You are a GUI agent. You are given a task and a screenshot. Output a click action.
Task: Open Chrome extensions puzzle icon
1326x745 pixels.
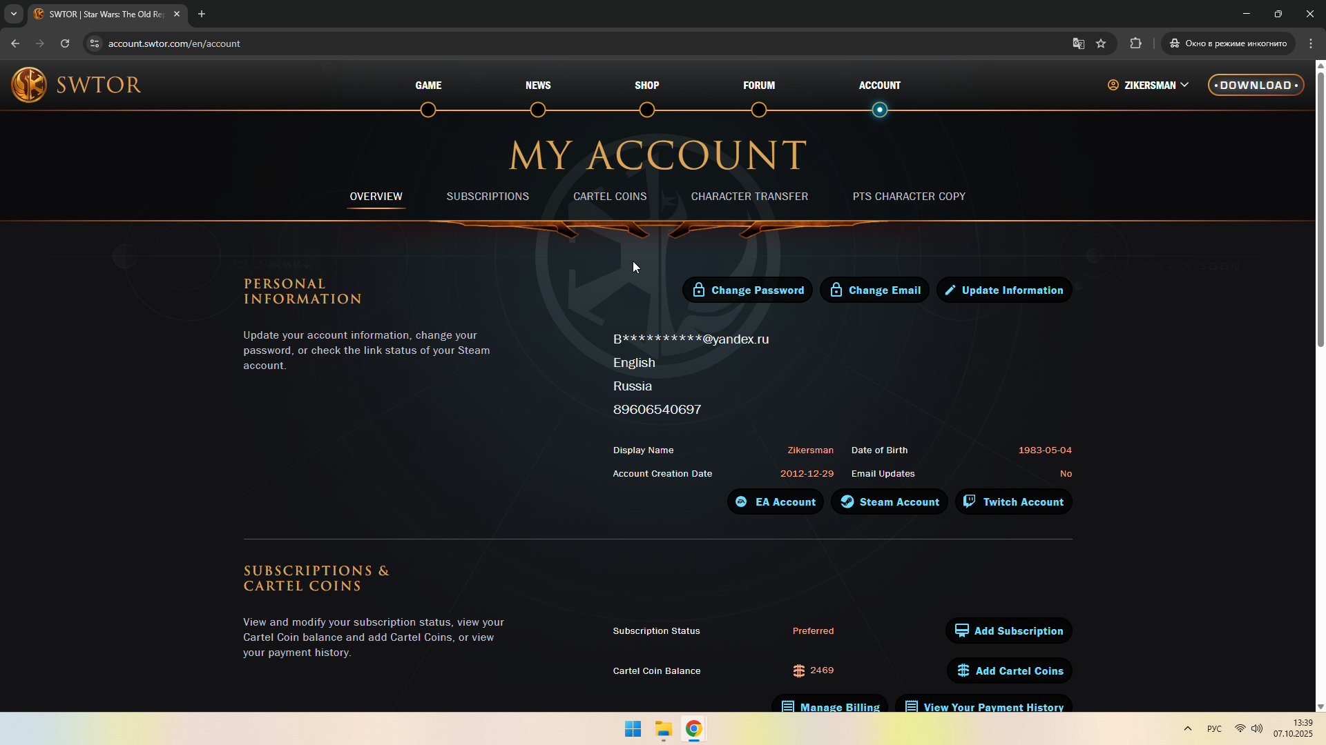point(1135,43)
